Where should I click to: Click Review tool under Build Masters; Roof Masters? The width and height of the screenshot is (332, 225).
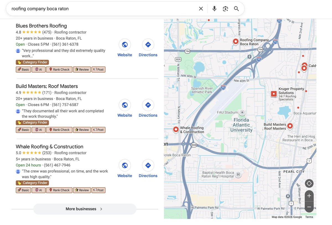pyautogui.click(x=82, y=130)
